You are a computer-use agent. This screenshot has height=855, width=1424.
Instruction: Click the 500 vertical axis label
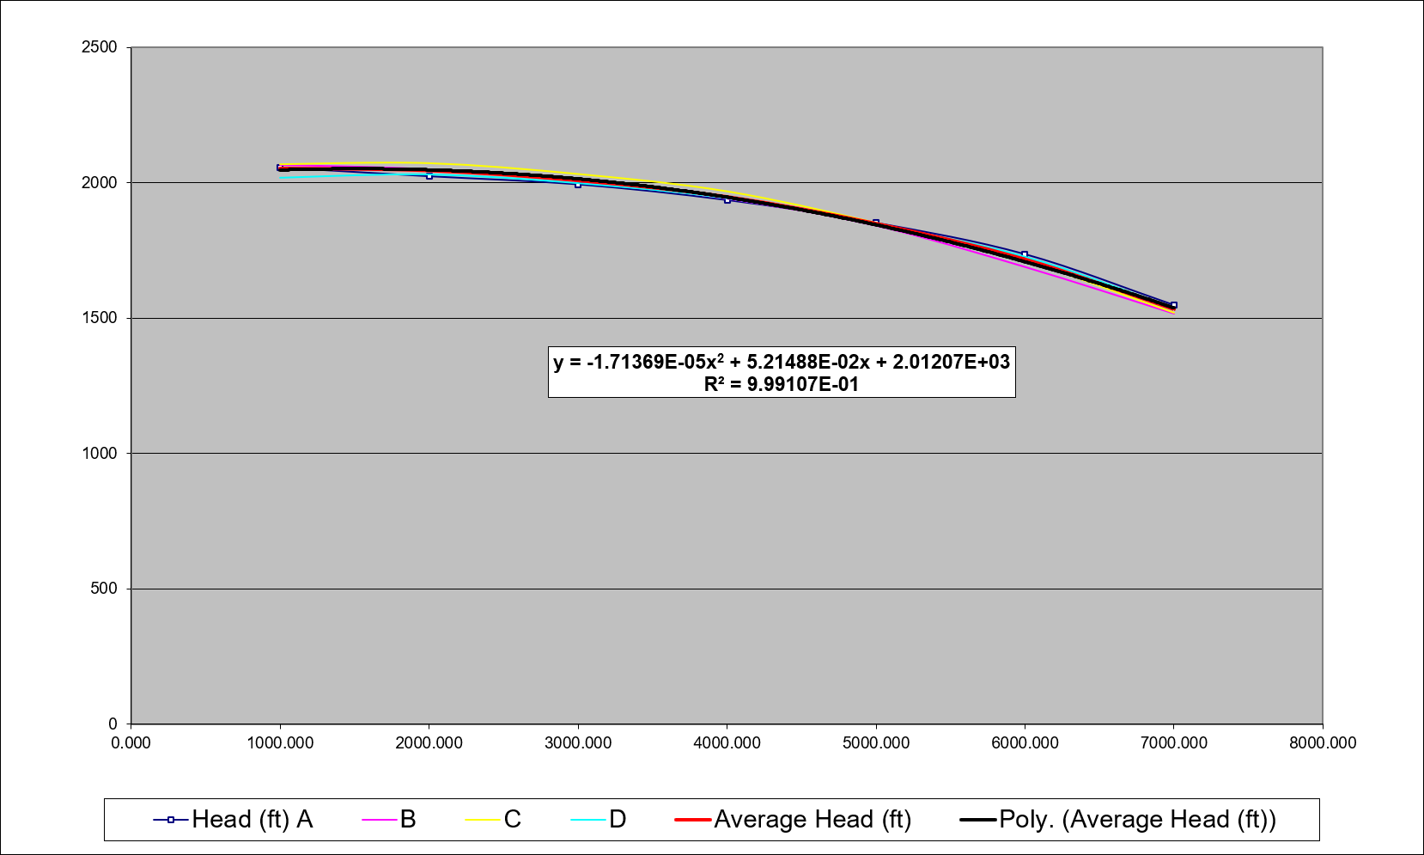pyautogui.click(x=104, y=589)
